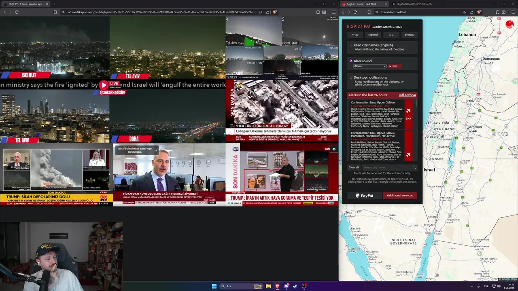
Task: Open a new tab in the Multi TV window
Action: point(54,4)
